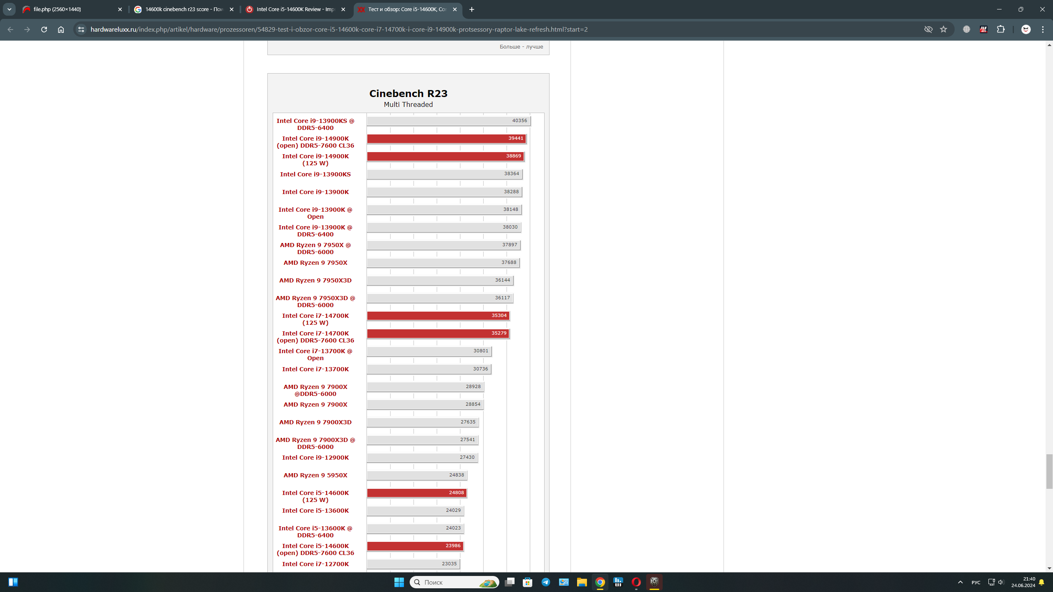The height and width of the screenshot is (592, 1053).
Task: Reload the current page
Action: pyautogui.click(x=44, y=29)
